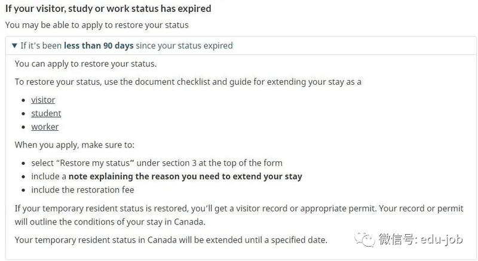The width and height of the screenshot is (478, 261).
Task: Click the sentence about status extended until a specified date
Action: coord(171,240)
